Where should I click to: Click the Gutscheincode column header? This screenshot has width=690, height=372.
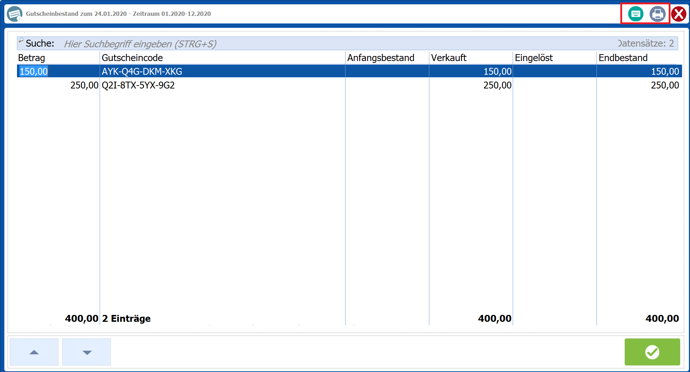tap(132, 58)
